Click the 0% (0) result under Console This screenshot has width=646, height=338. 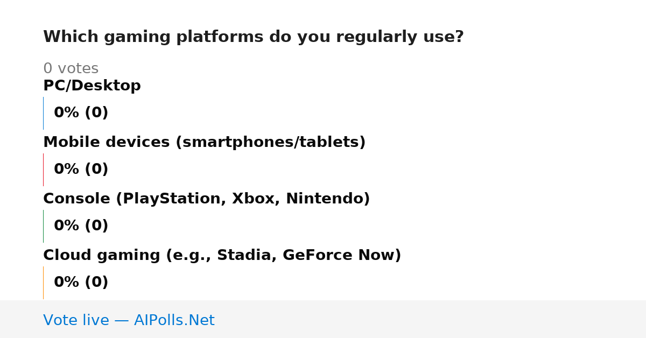[x=81, y=226]
